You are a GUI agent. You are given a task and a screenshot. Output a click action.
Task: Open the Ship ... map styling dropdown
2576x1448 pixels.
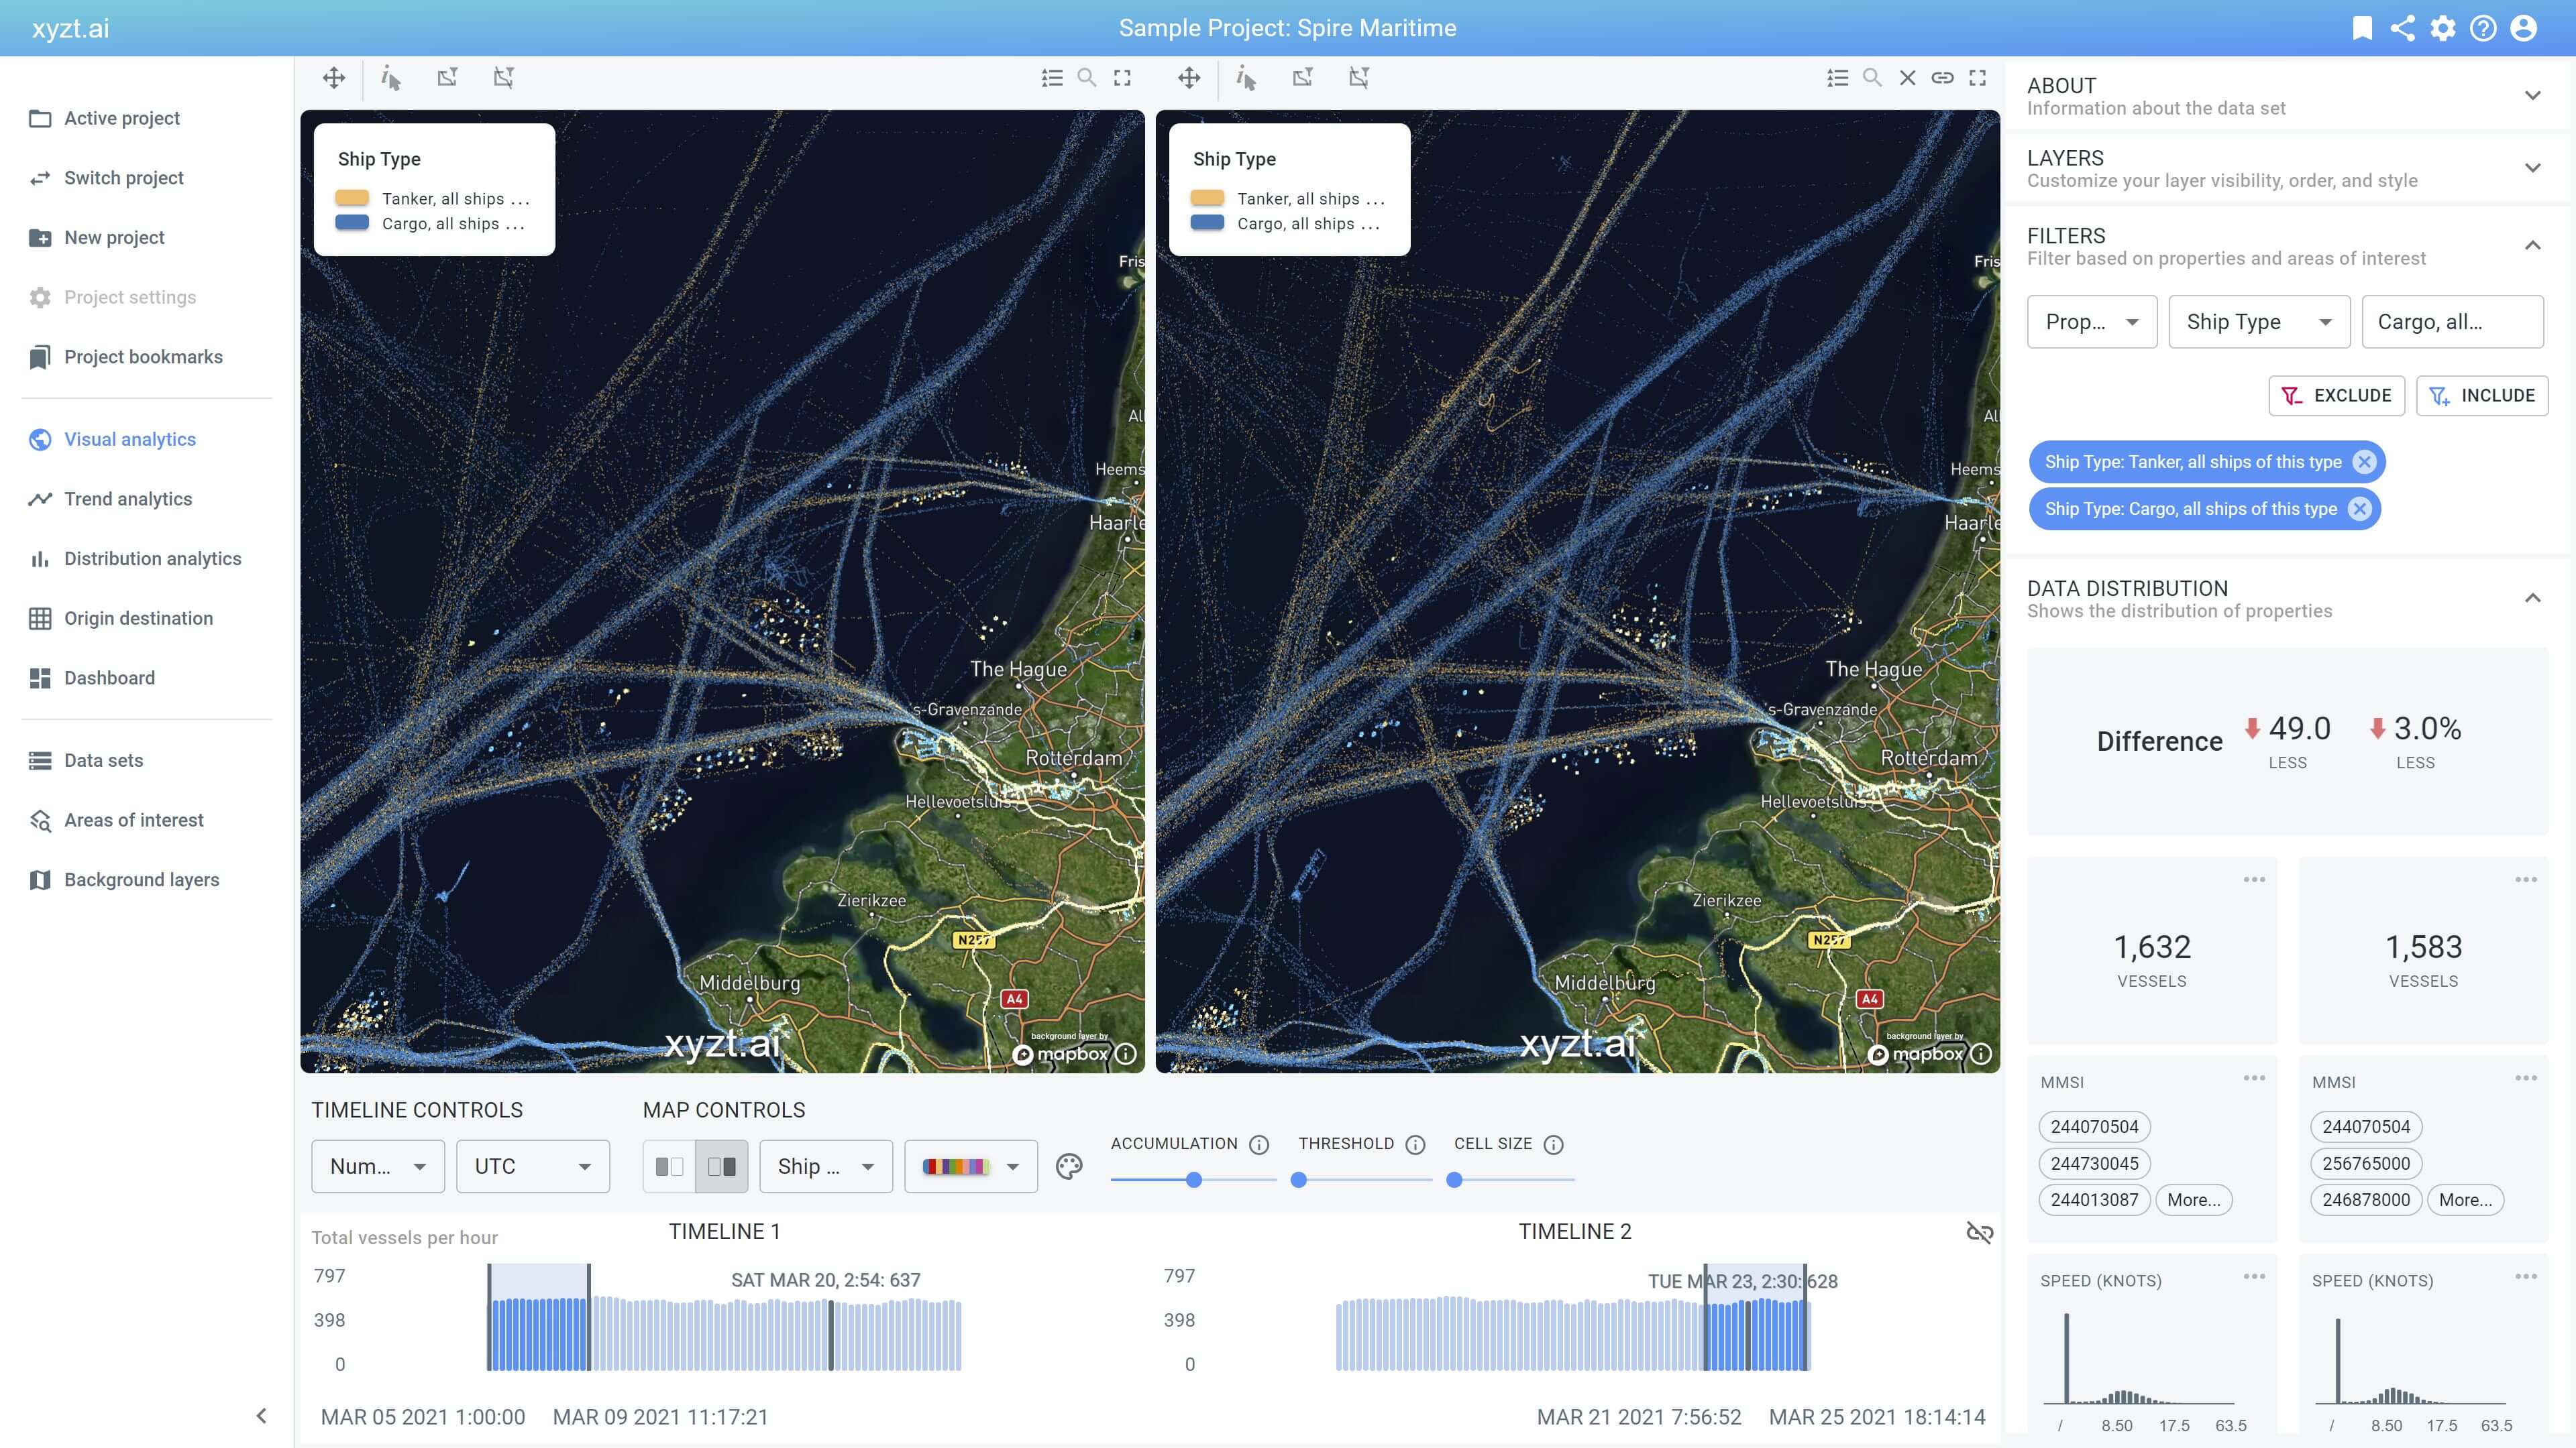pyautogui.click(x=826, y=1166)
